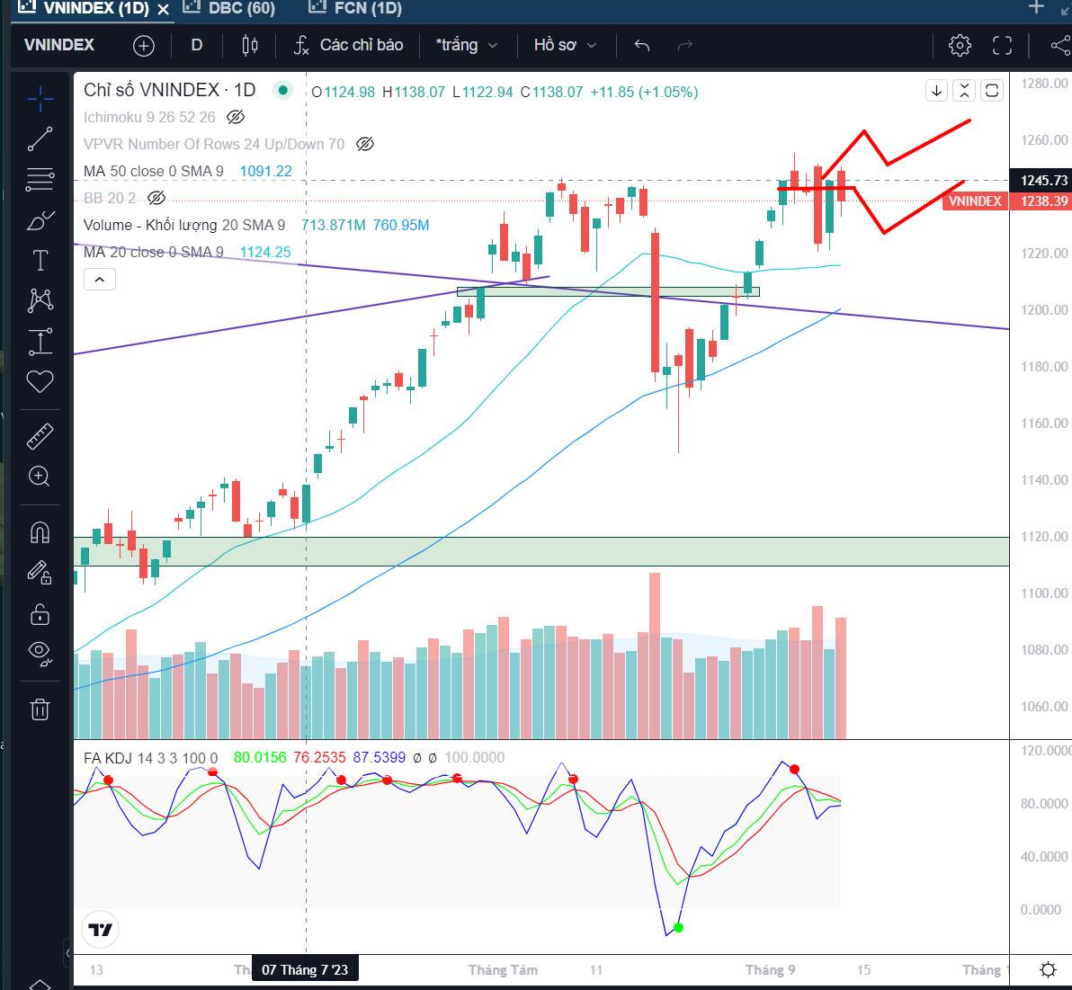1072x990 pixels.
Task: Click the MA 20 close indicator label
Action: [x=153, y=253]
